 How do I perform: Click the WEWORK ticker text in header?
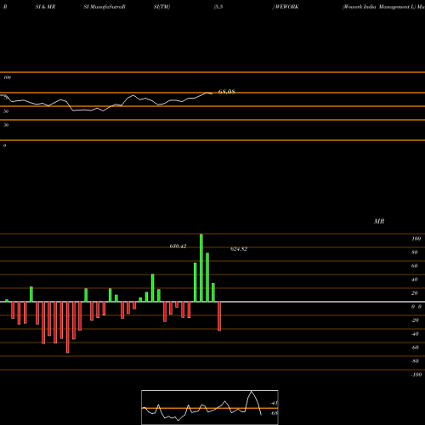click(286, 7)
